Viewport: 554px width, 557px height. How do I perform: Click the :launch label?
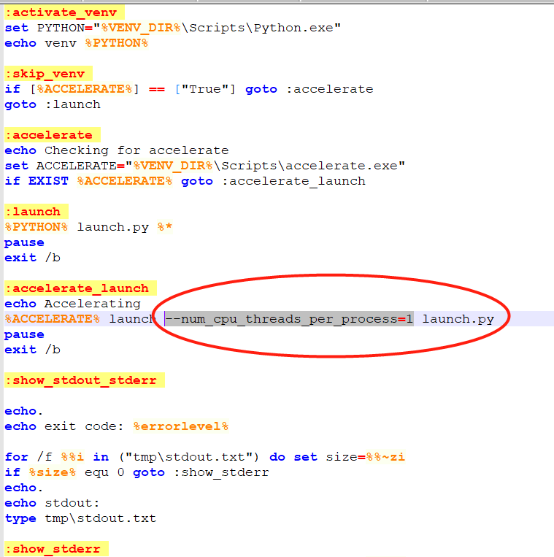[x=36, y=212]
